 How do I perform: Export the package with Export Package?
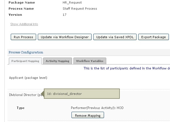click(153, 37)
